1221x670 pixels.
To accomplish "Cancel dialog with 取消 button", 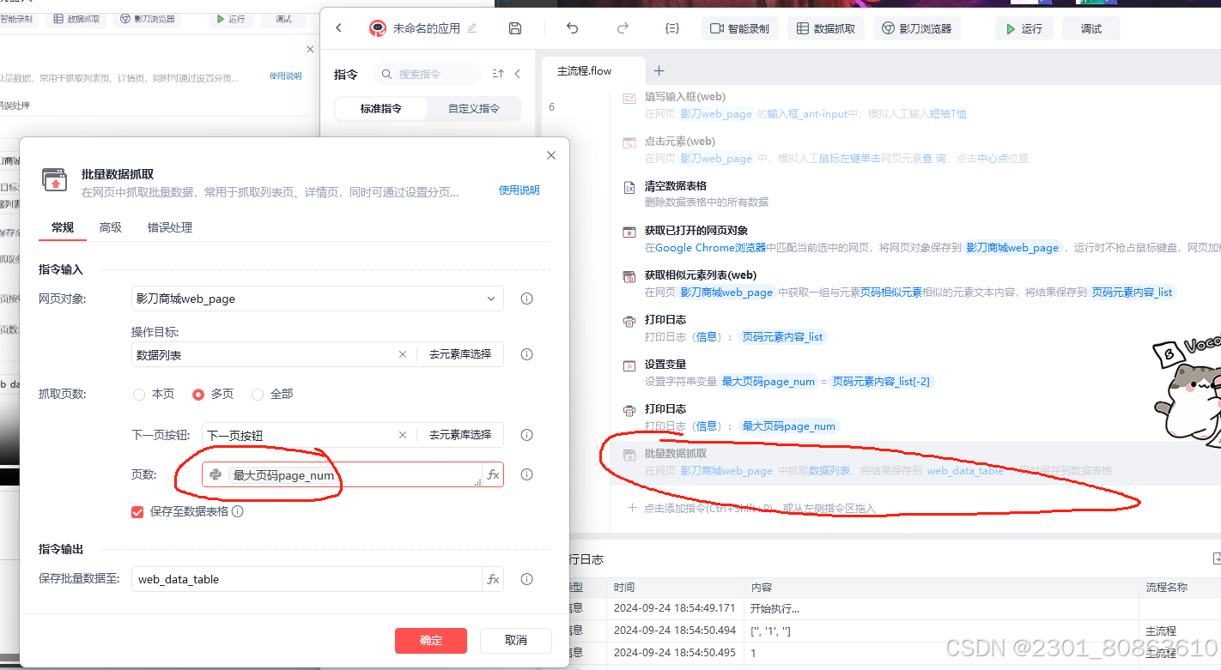I will pyautogui.click(x=516, y=640).
